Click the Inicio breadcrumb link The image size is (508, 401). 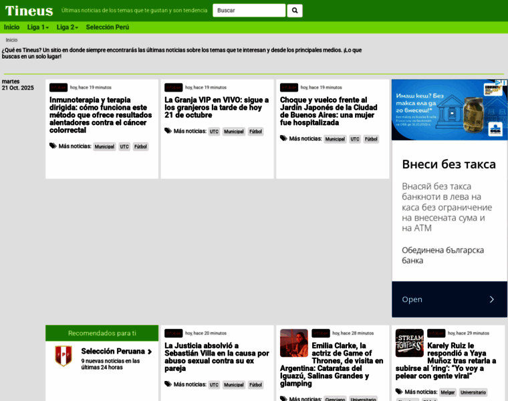[12, 40]
